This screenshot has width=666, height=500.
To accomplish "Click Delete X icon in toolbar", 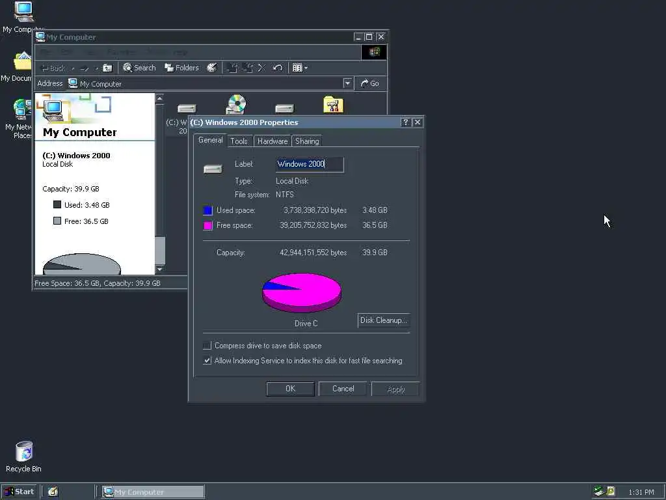I will click(x=261, y=68).
